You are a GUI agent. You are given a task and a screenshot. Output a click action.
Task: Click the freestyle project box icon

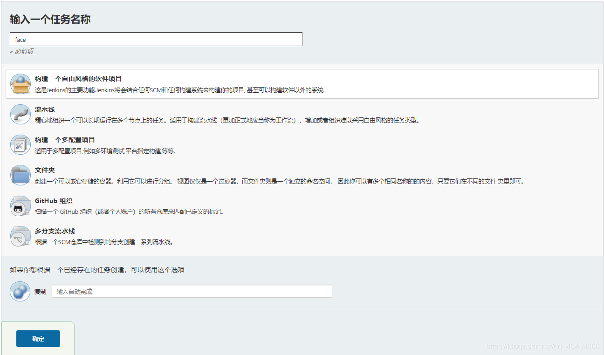pyautogui.click(x=20, y=84)
